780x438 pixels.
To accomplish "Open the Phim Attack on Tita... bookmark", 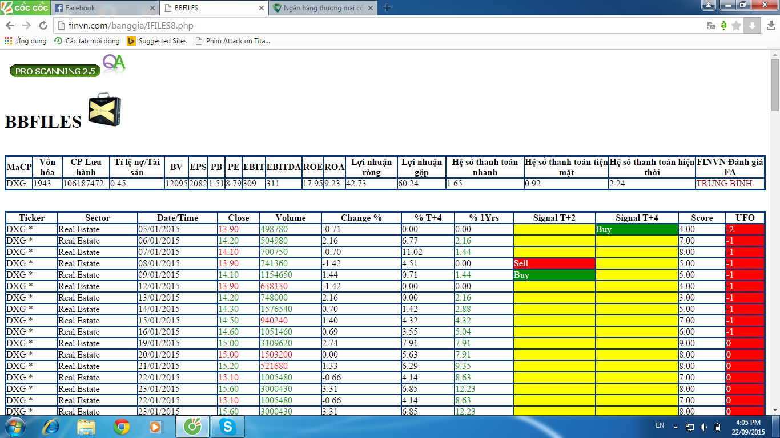I will pos(232,41).
